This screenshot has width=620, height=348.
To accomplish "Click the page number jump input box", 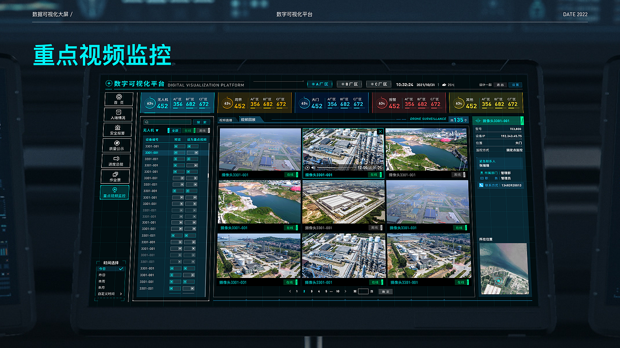I will (363, 291).
